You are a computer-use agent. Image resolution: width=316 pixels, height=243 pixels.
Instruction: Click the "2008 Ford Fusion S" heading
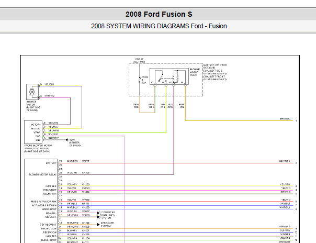(x=159, y=14)
